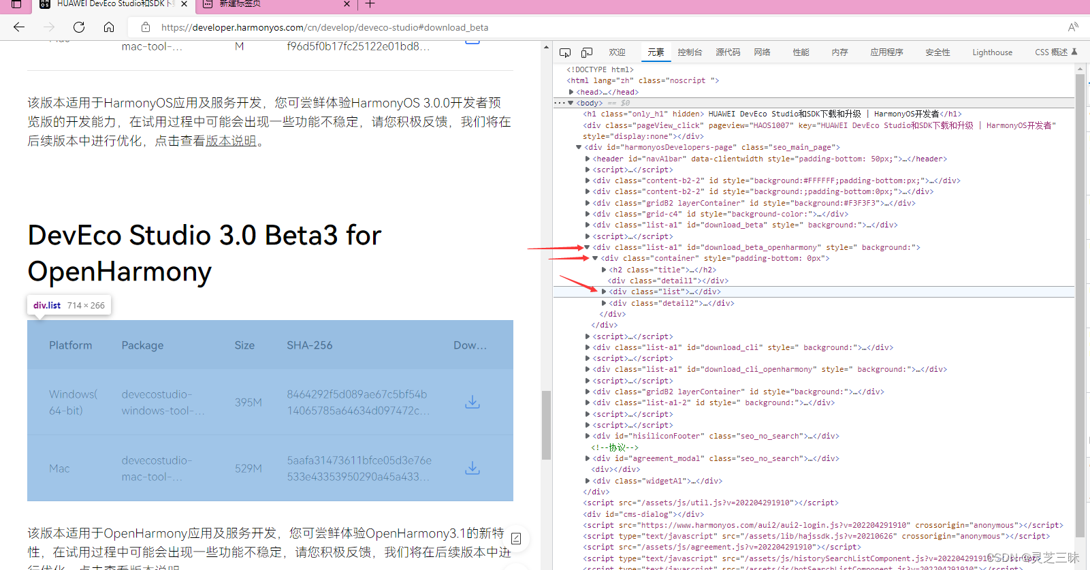Viewport: 1090px width, 570px height.
Task: Expand the detail2 div node
Action: tap(604, 303)
